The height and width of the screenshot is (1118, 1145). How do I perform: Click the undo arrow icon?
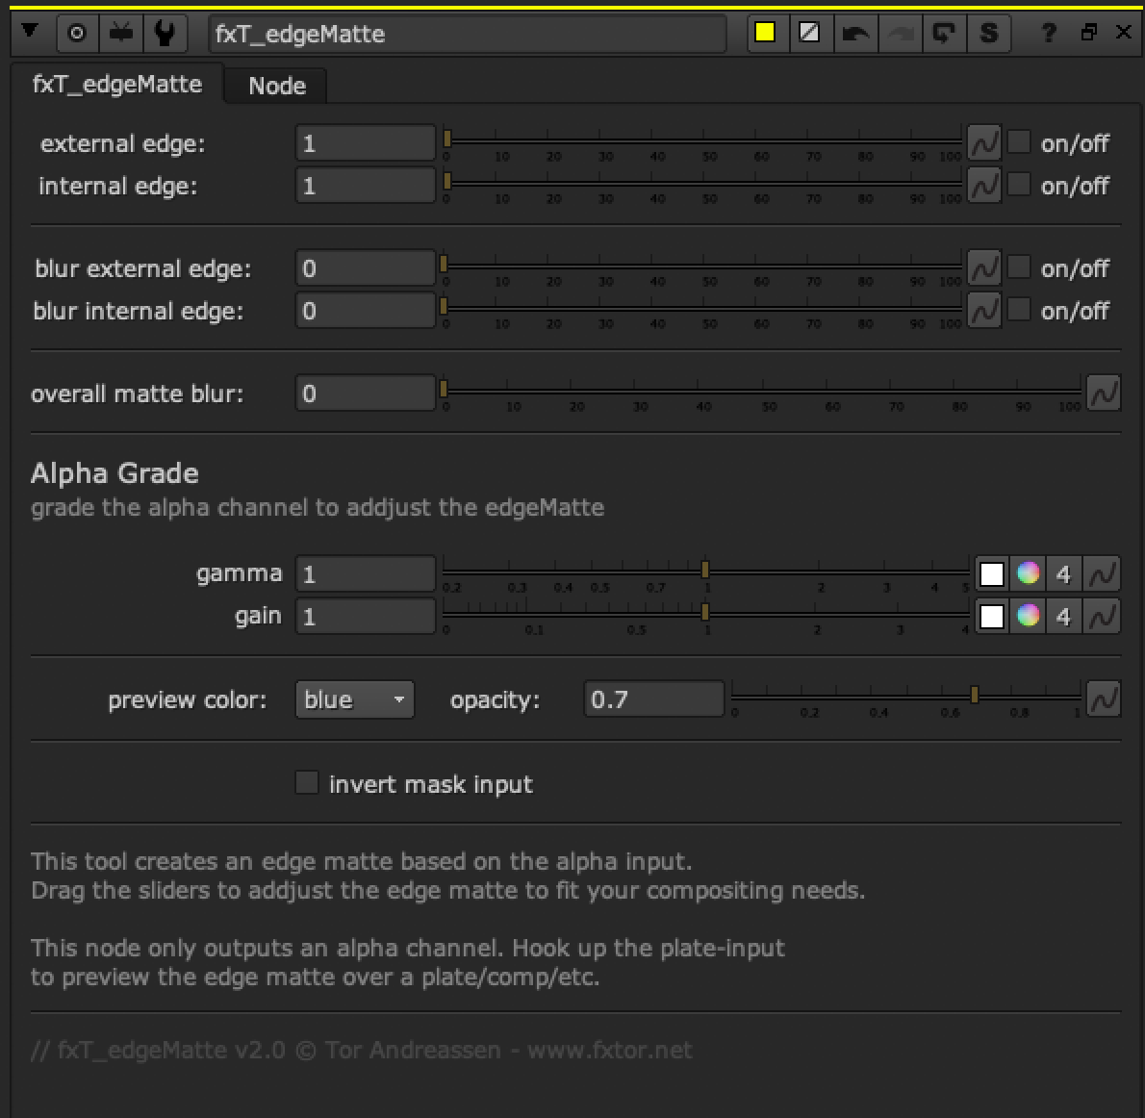pyautogui.click(x=854, y=34)
